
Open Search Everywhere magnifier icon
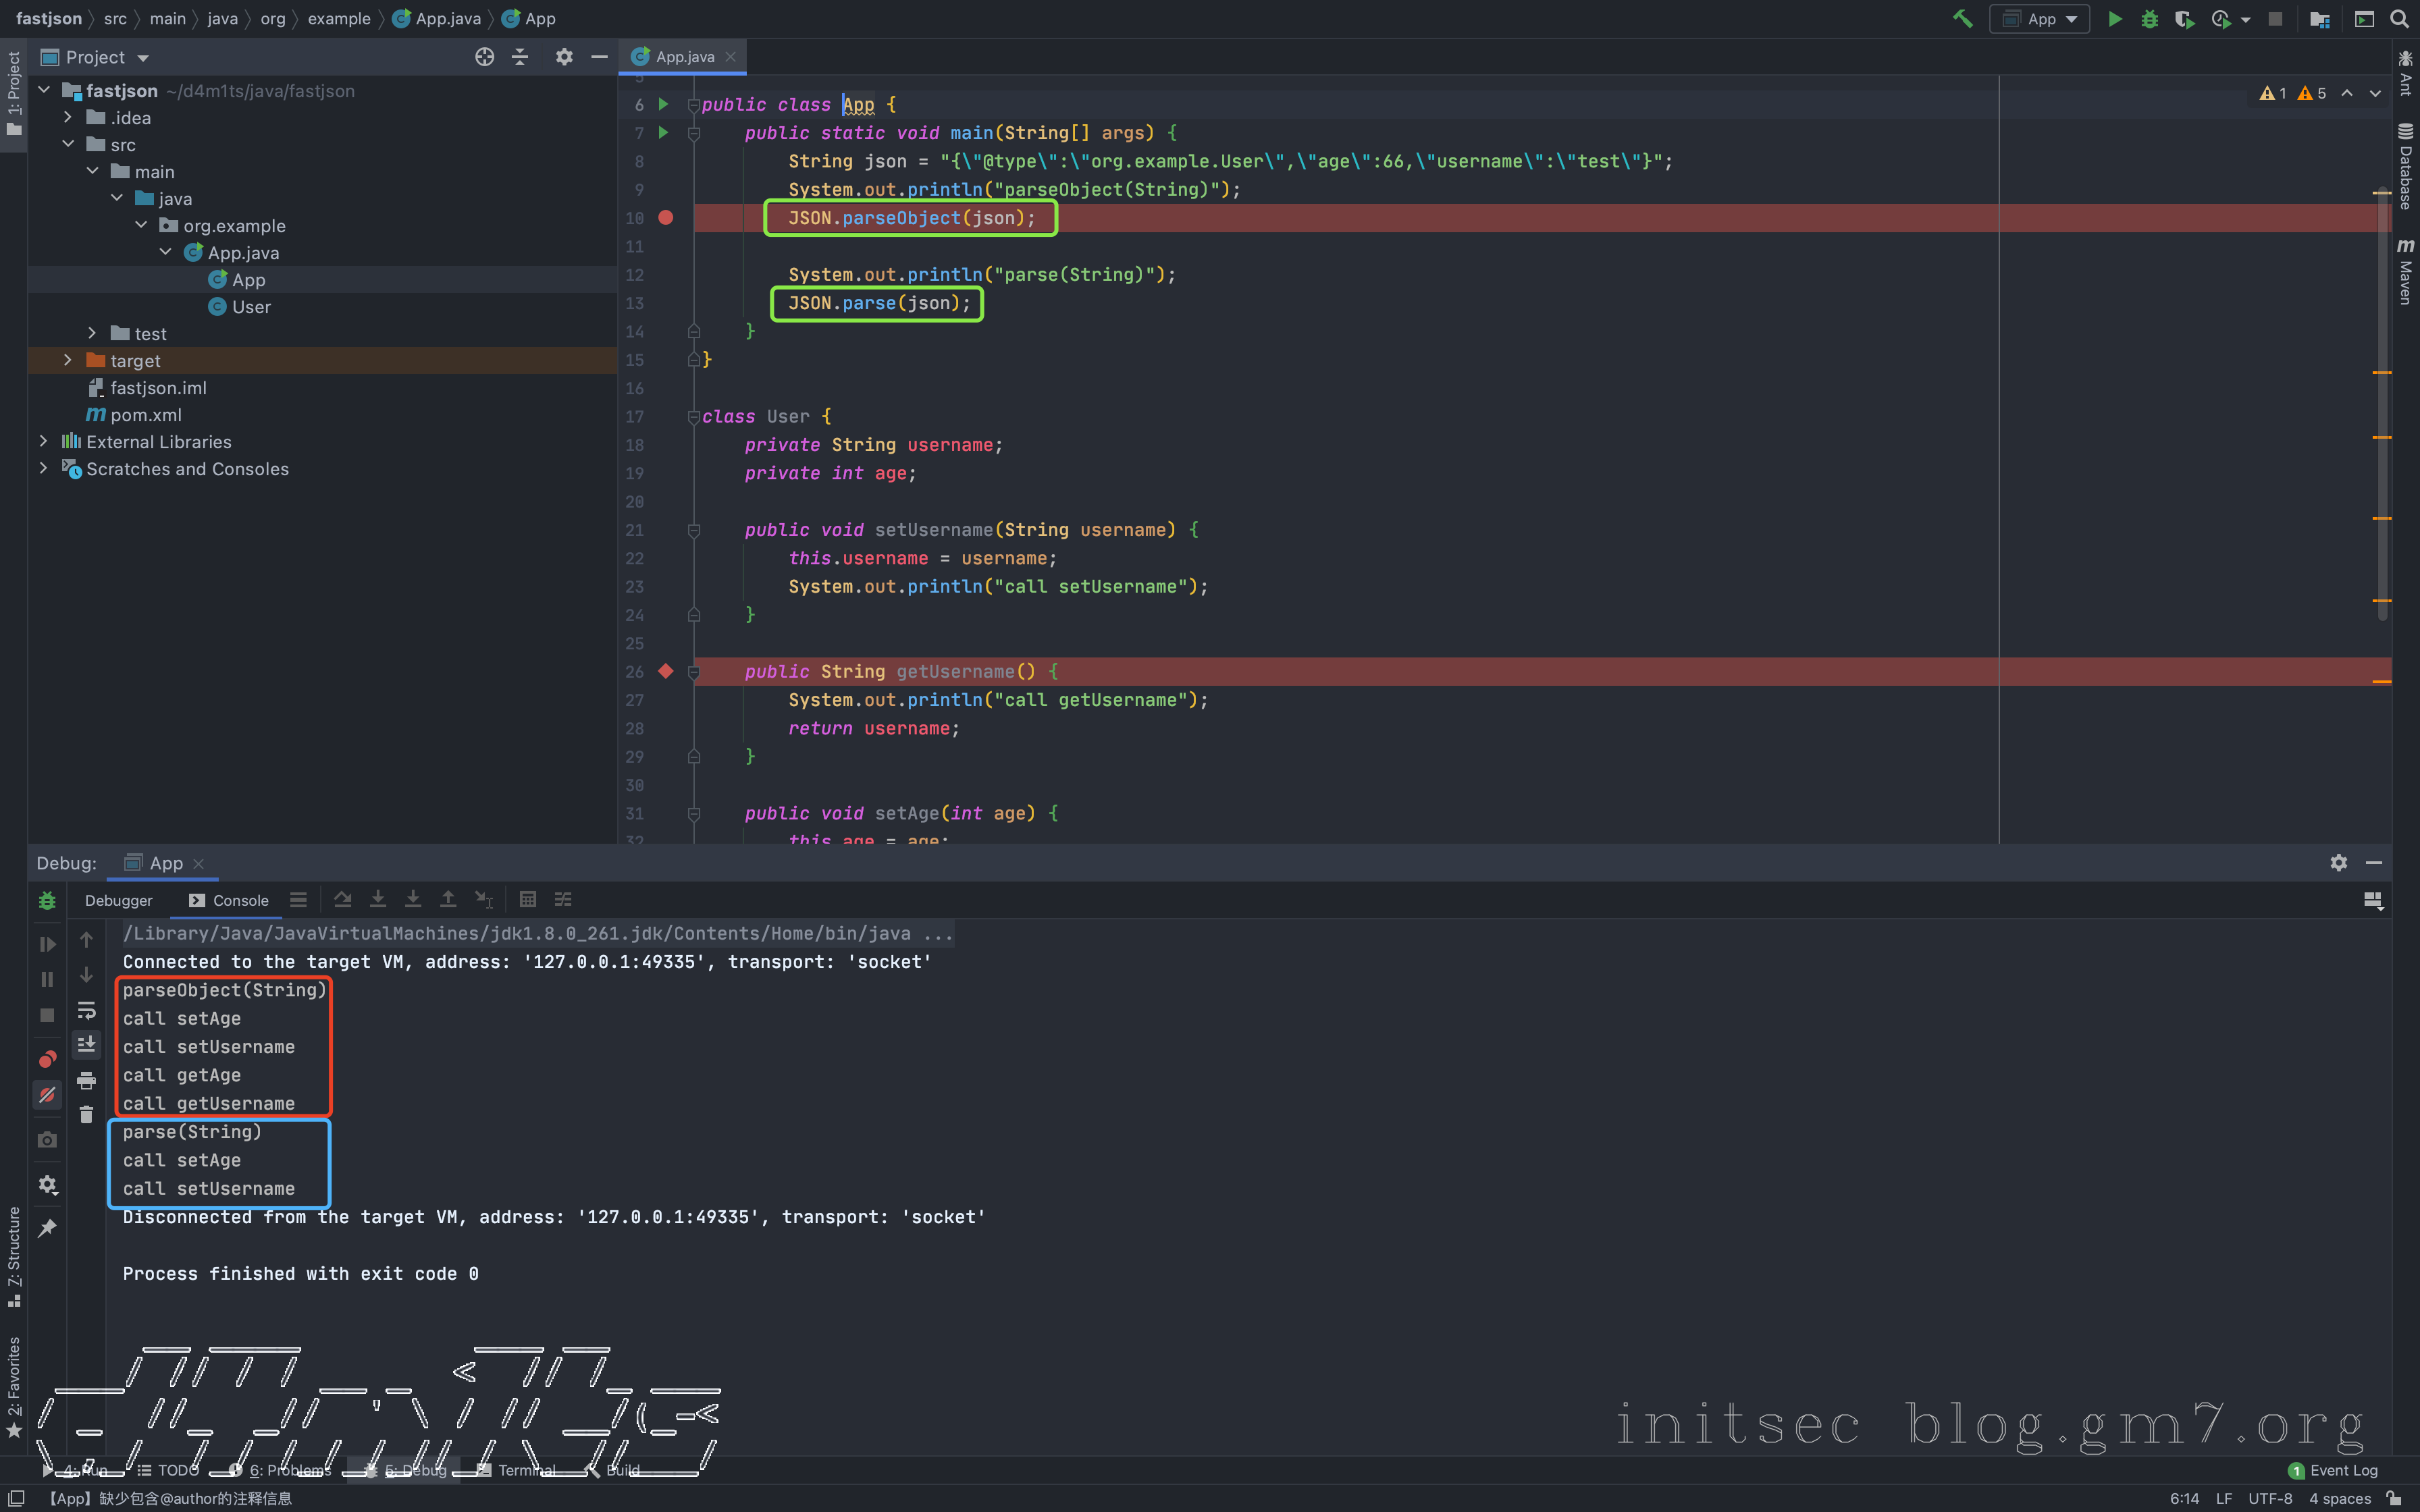point(2399,19)
